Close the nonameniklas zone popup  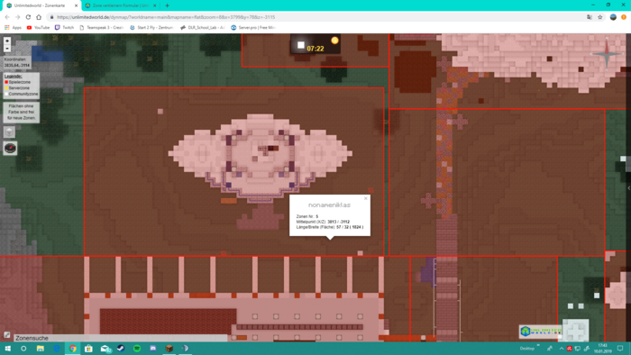pyautogui.click(x=365, y=198)
